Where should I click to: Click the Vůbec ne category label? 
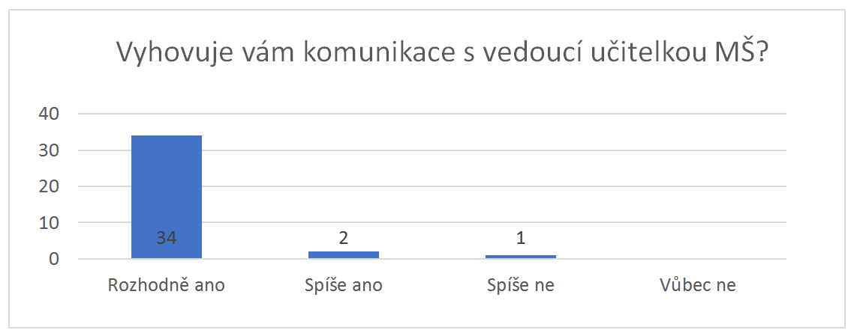click(698, 285)
